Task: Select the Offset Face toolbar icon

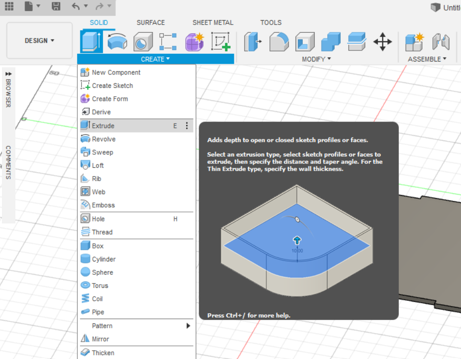Action: click(357, 41)
